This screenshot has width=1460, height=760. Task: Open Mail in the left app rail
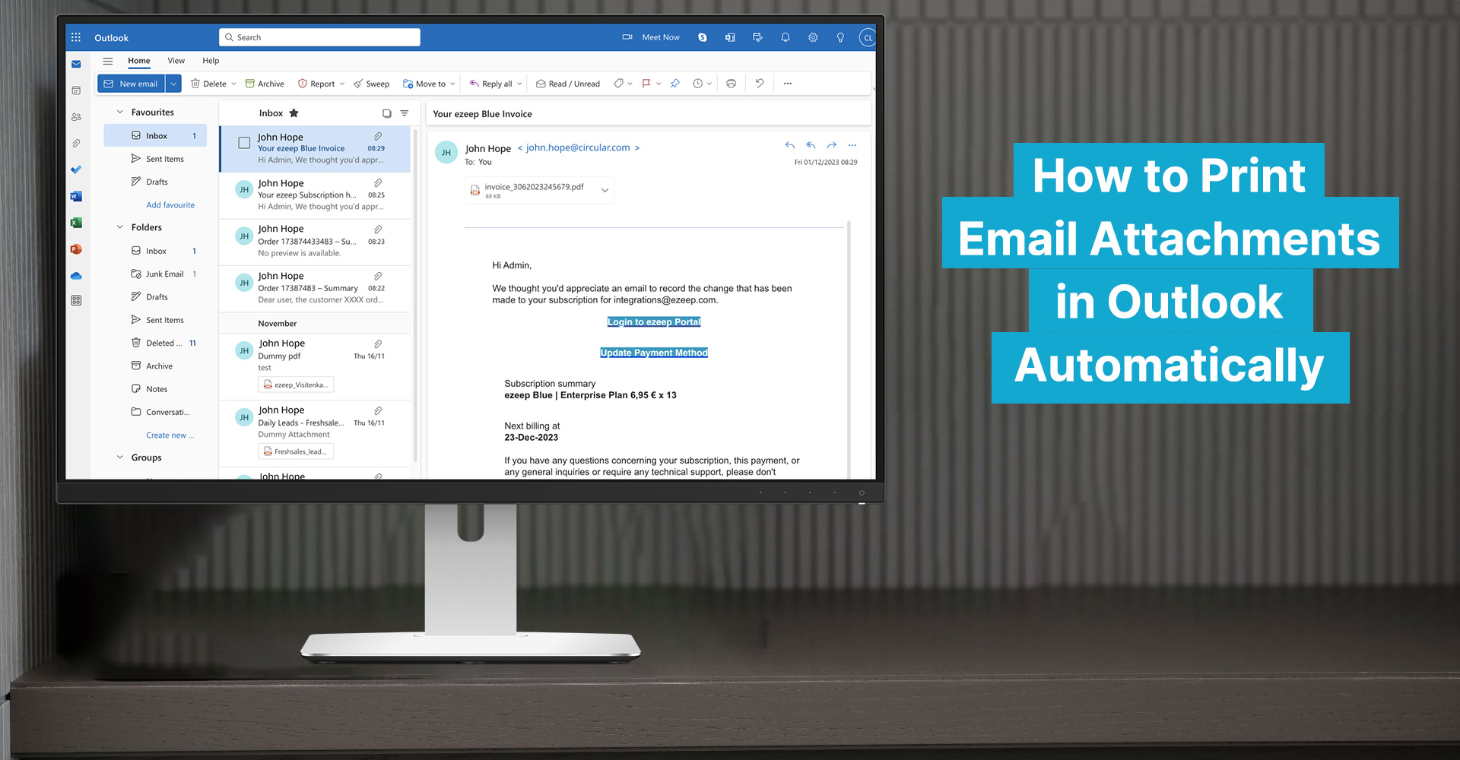(x=76, y=65)
